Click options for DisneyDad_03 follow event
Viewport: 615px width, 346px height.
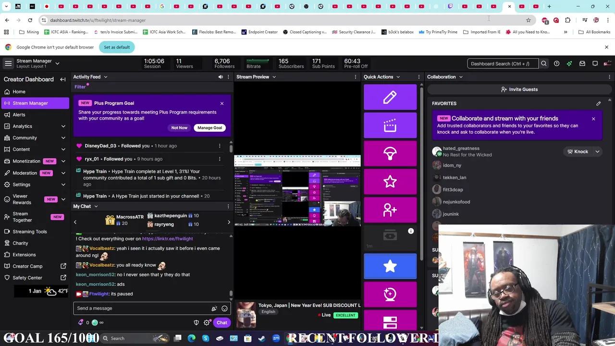tap(220, 146)
